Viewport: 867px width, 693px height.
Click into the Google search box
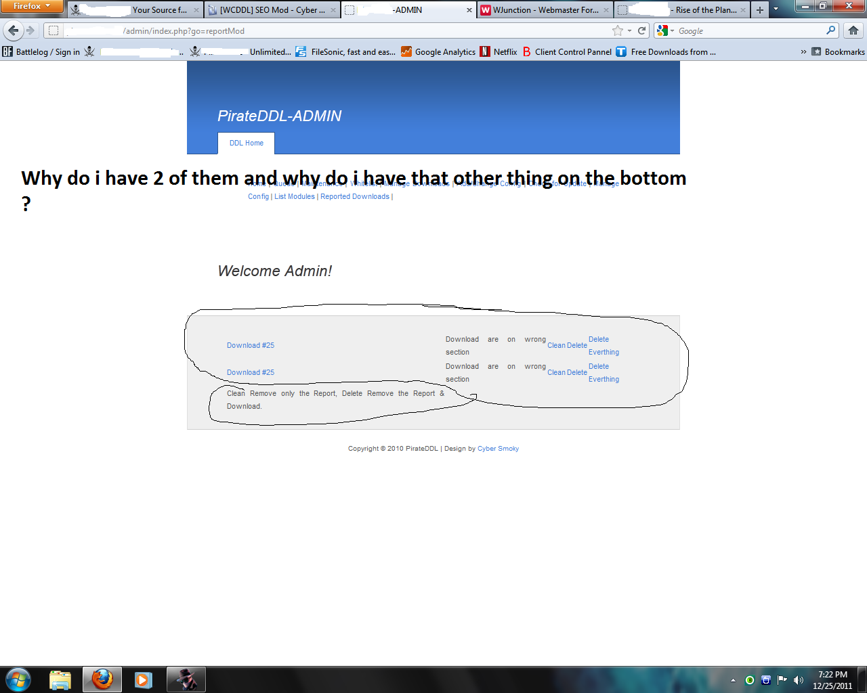point(748,31)
